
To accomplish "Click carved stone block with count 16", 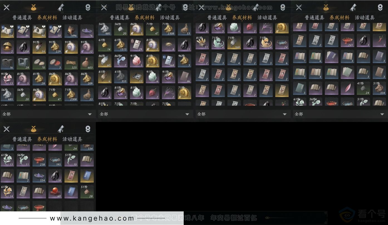I will (x=8, y=63).
